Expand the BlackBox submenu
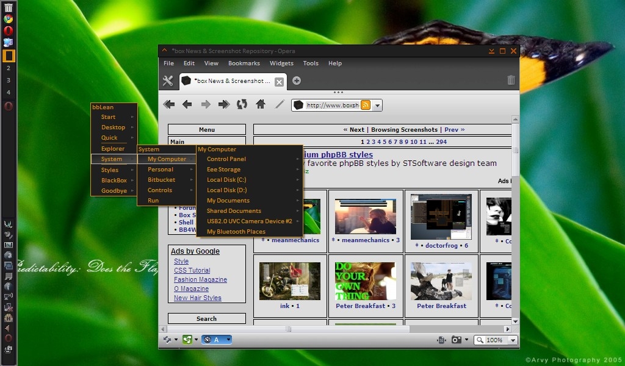Screen dimensions: 625x366 (x=114, y=180)
